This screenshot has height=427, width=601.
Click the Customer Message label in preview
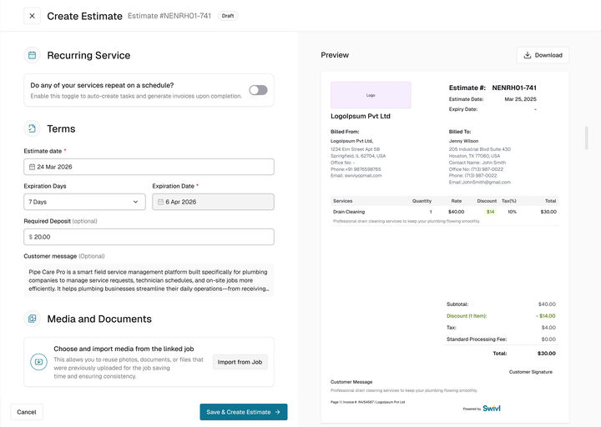pos(351,382)
